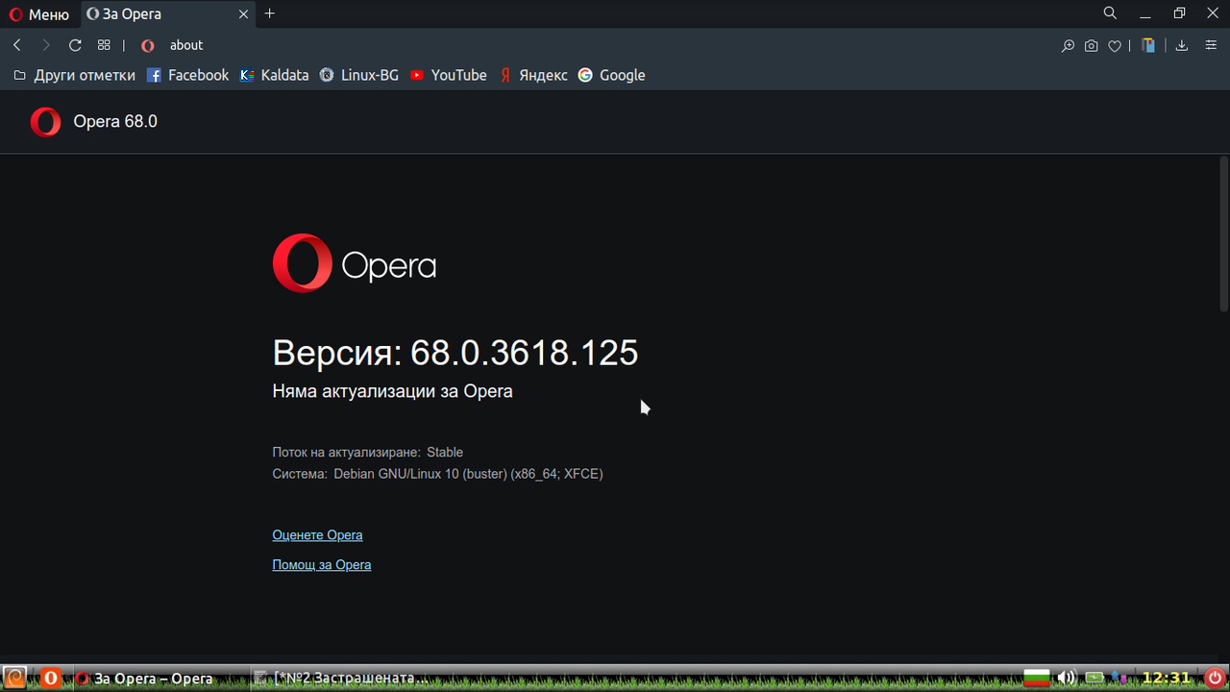Click the Opera 68.0 header logo
Viewport: 1230px width, 692px height.
45,121
